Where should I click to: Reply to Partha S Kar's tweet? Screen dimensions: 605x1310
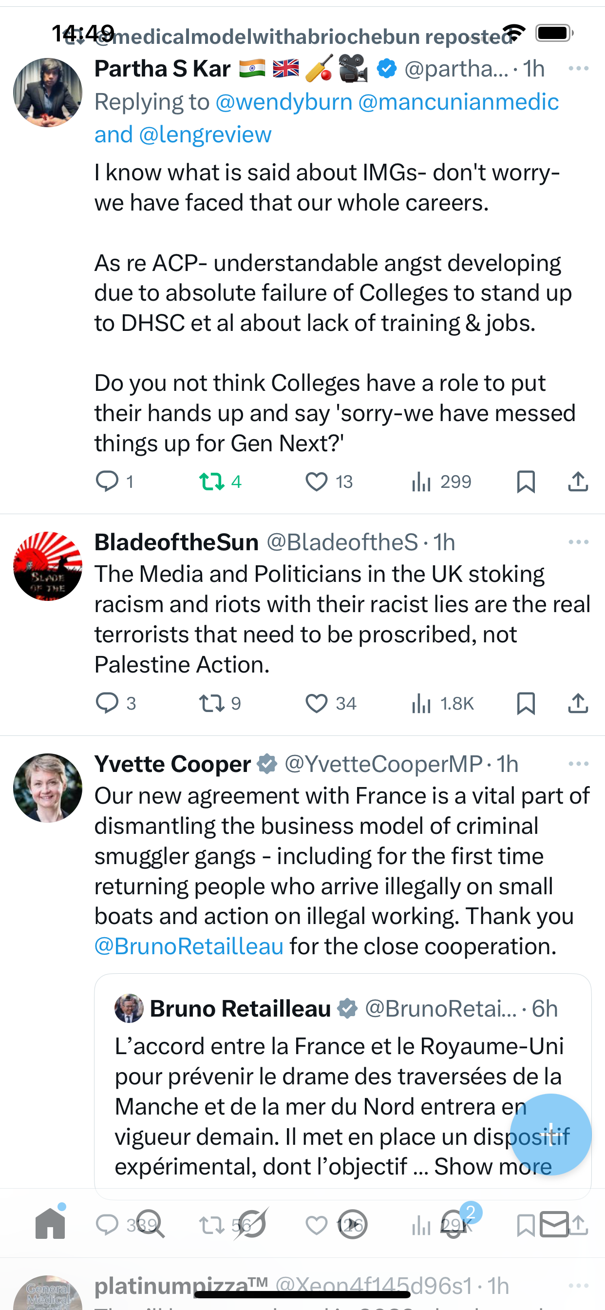coord(107,481)
